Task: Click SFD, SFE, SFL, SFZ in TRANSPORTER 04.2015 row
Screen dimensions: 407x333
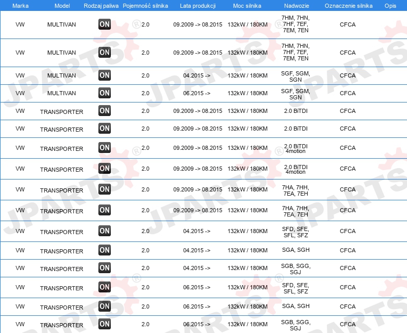Action: click(296, 232)
